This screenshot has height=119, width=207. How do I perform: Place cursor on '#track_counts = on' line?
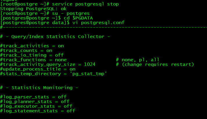(26, 51)
